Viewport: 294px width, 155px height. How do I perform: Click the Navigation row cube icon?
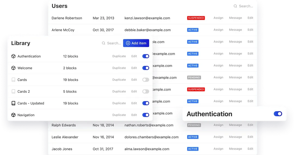(x=13, y=115)
